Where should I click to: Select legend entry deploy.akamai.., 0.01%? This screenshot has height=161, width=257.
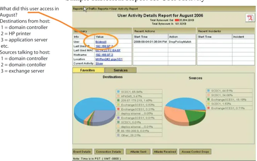coord(139,127)
